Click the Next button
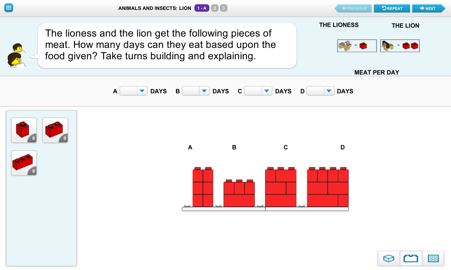This screenshot has height=270, width=451. 428,9
